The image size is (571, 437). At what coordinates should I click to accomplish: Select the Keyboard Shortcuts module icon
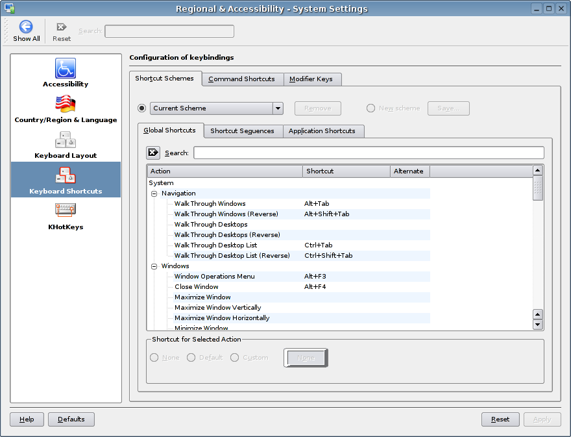[66, 175]
